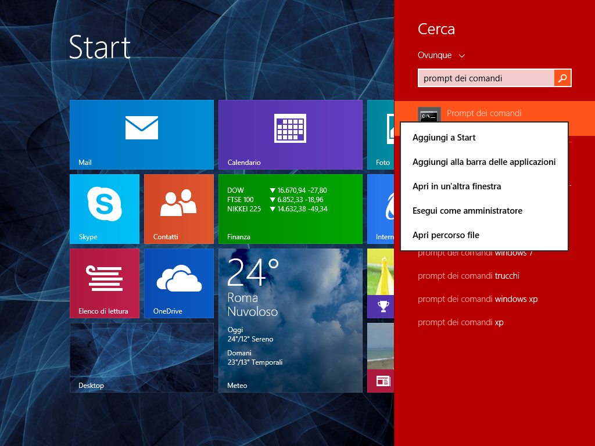This screenshot has height=446, width=595.
Task: Launch the Skype tile
Action: 104,208
